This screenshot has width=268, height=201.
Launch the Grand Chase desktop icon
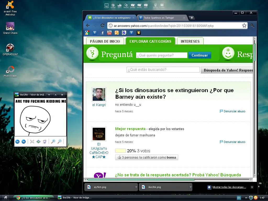pyautogui.click(x=10, y=28)
